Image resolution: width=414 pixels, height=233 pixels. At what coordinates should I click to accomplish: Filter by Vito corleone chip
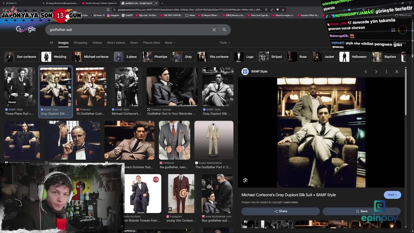pyautogui.click(x=214, y=57)
